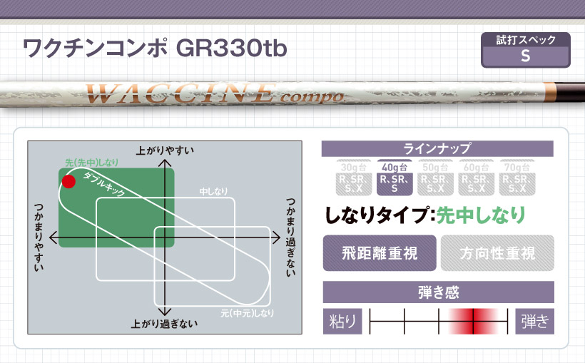Click the 試打スペック S badge
585x363 pixels.
[526, 49]
